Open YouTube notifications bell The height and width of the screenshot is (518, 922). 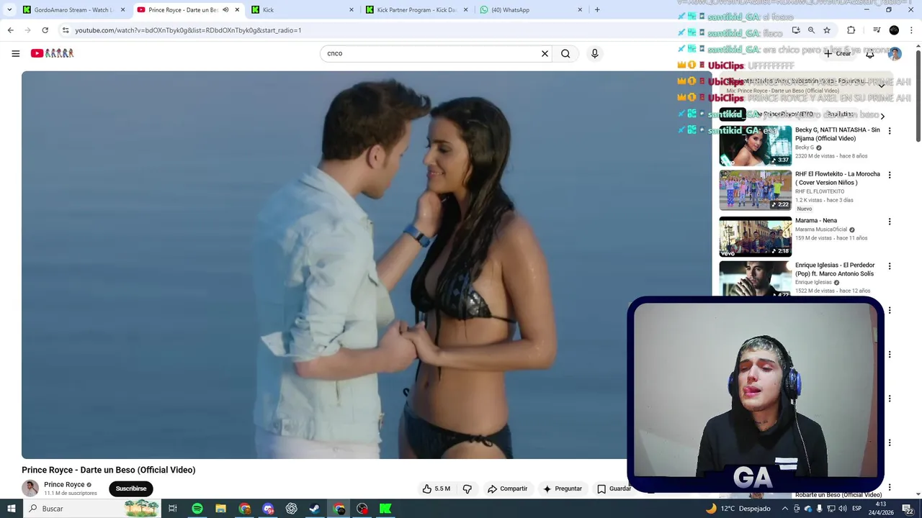point(869,54)
